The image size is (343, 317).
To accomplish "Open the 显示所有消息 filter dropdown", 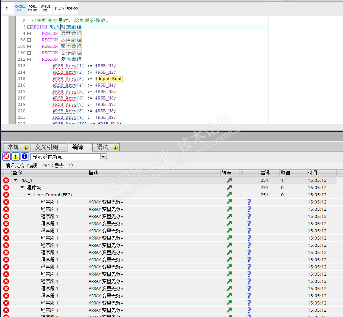I will [x=103, y=157].
